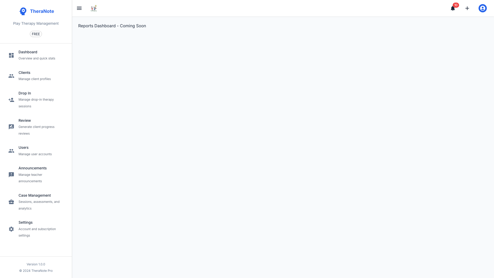
Task: Click the Drop In person-add icon
Action: click(11, 100)
